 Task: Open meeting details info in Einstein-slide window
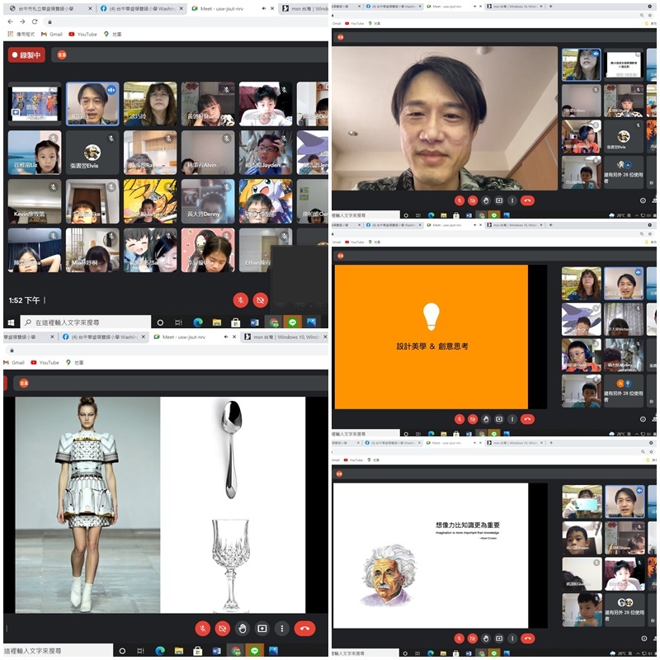coord(643,638)
